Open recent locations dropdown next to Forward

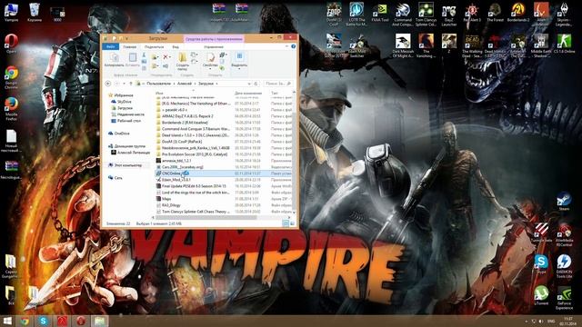point(124,84)
